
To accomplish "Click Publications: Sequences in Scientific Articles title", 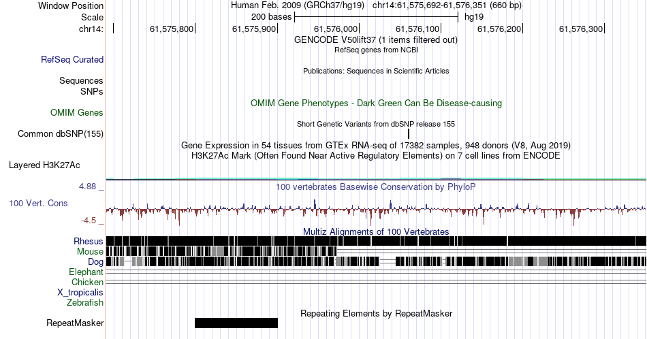I will pos(376,71).
